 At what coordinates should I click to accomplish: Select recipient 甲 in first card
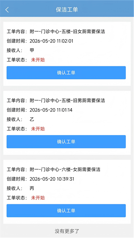32,50
